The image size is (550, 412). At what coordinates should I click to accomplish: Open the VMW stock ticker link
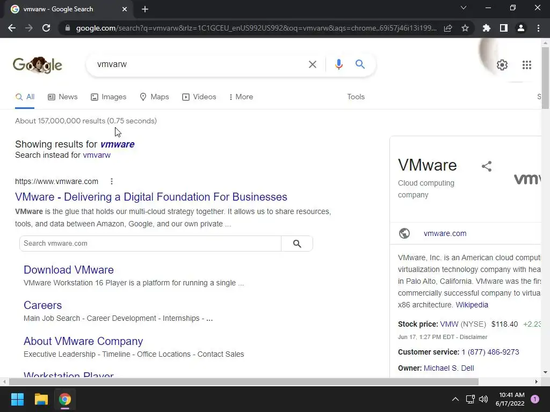450,324
